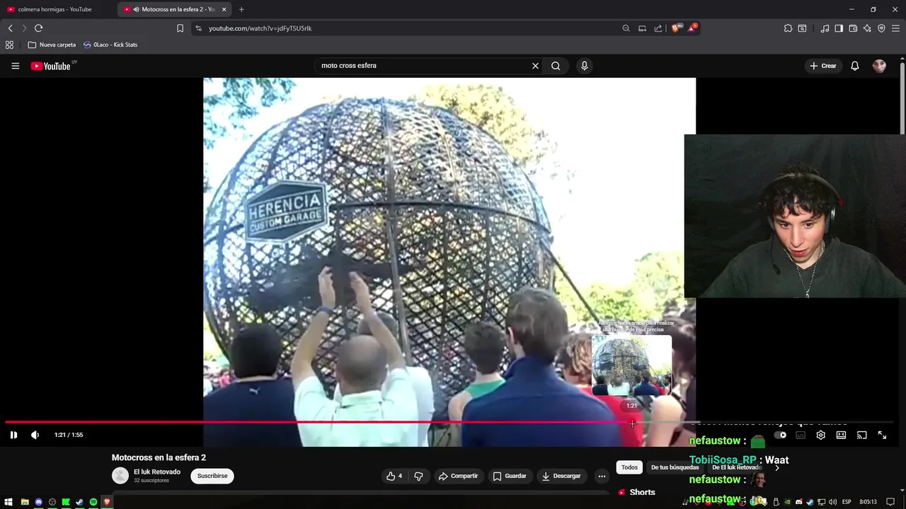Image resolution: width=906 pixels, height=509 pixels.
Task: Open Brave Shields lion icon
Action: (x=676, y=28)
